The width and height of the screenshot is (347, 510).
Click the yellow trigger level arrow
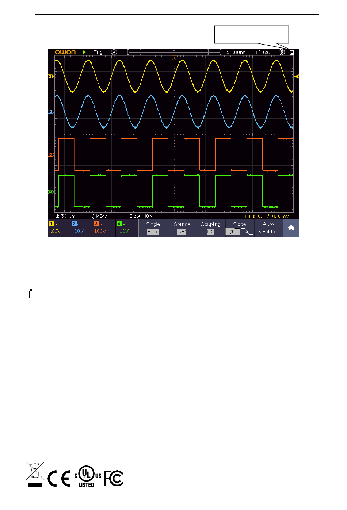[x=297, y=77]
